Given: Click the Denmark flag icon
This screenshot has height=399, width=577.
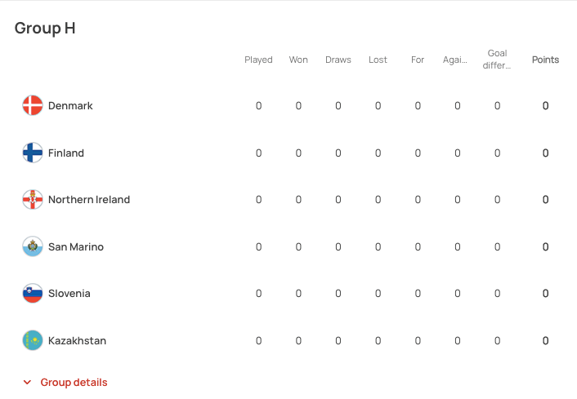Looking at the screenshot, I should click(33, 105).
